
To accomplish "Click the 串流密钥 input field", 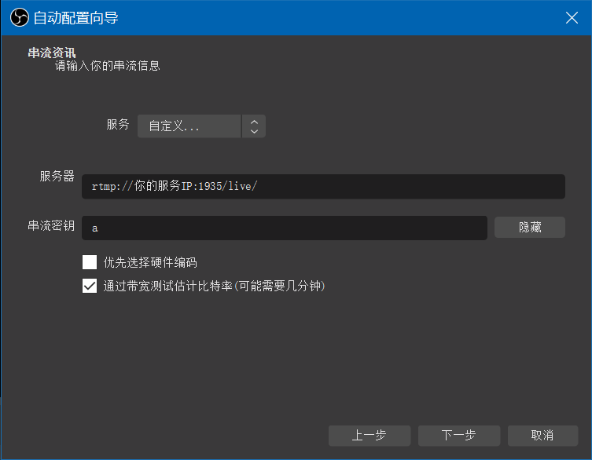I will click(x=285, y=228).
